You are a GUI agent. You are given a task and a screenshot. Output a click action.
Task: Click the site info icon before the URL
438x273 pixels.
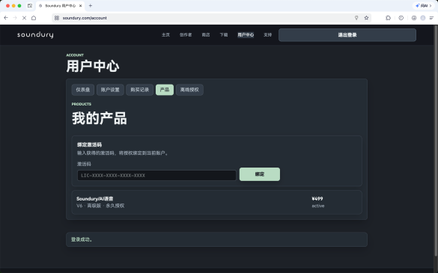[x=57, y=18]
